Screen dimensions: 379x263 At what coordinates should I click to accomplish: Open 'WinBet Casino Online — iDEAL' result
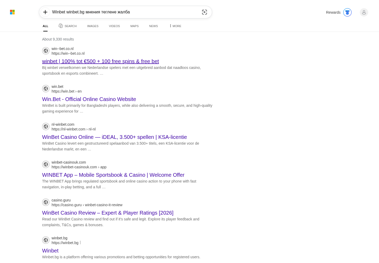click(114, 137)
